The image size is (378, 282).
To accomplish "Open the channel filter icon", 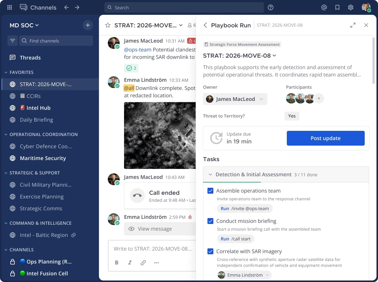I will (13, 41).
